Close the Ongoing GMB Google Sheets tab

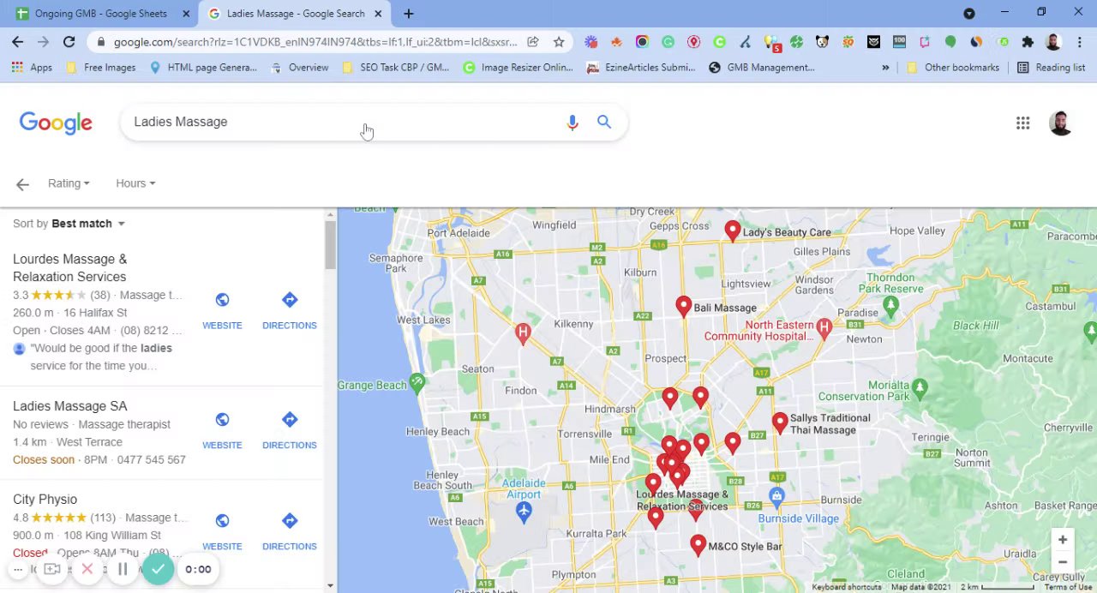(186, 14)
